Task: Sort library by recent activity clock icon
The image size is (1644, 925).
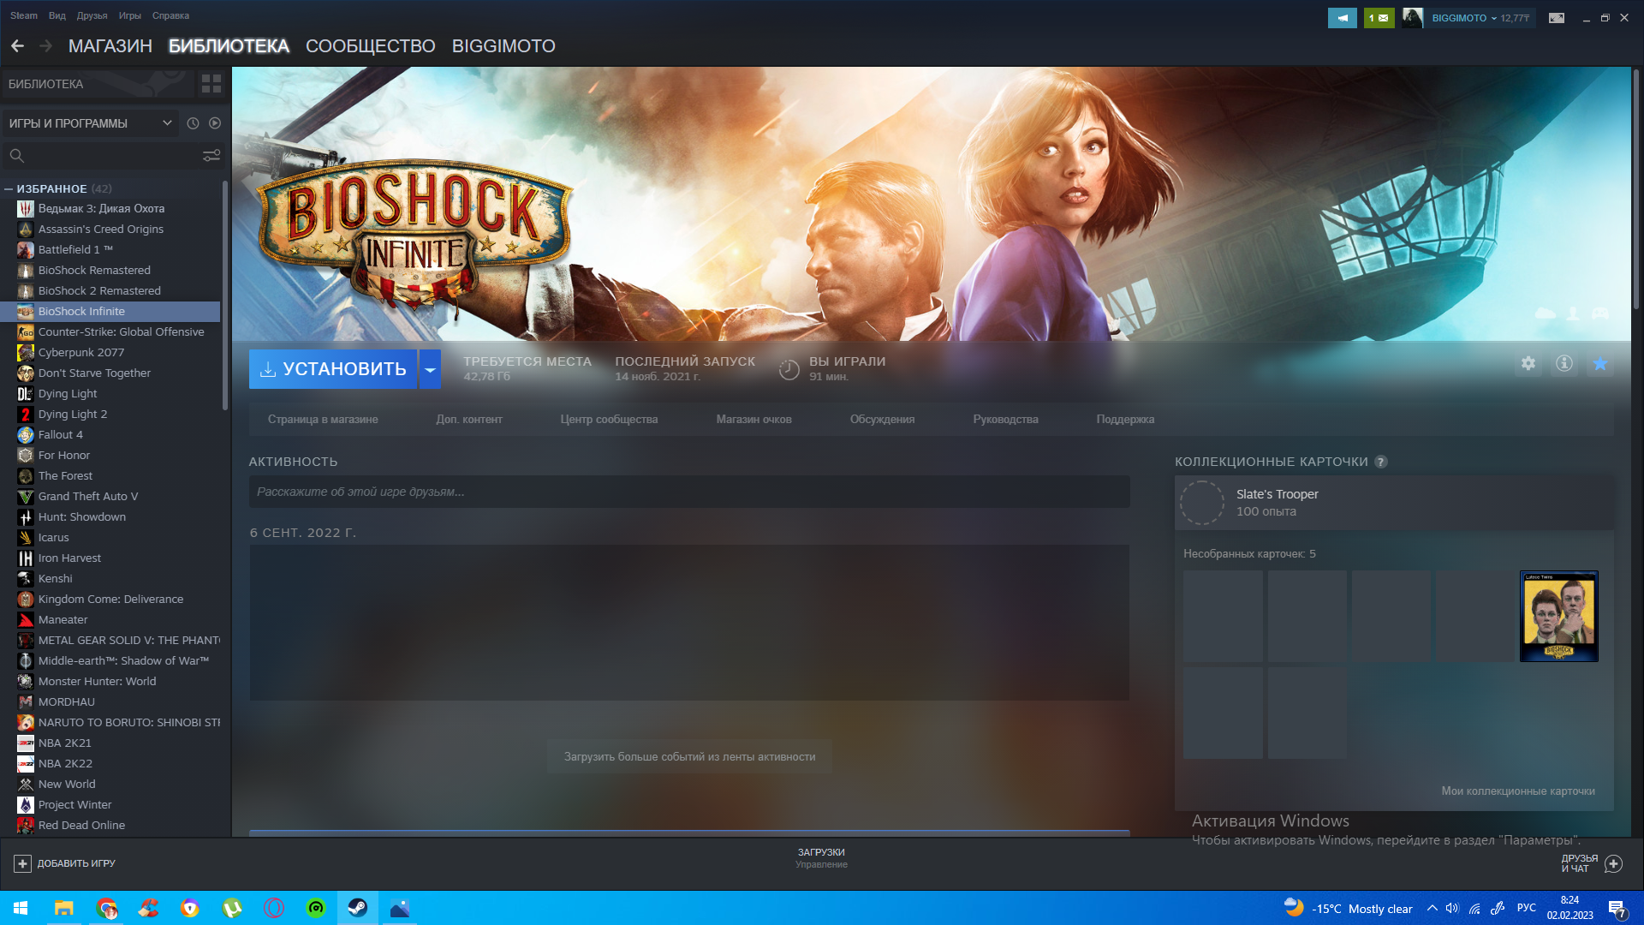Action: (193, 123)
